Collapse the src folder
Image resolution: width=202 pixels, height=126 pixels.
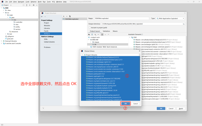tap(4, 13)
